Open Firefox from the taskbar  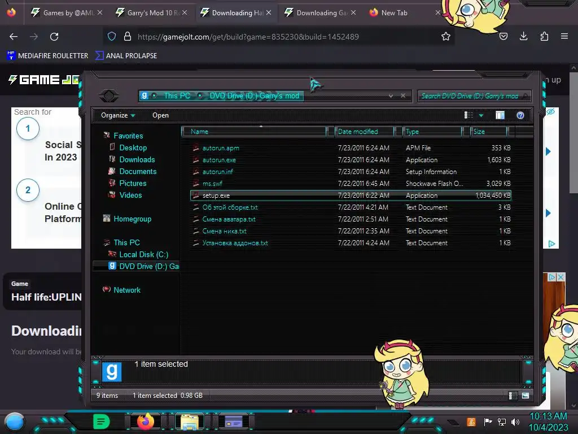point(145,422)
